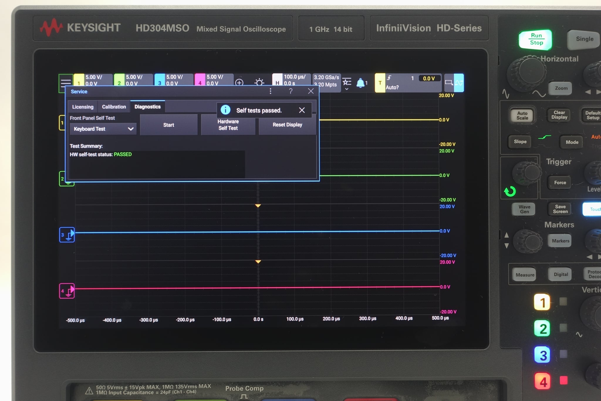
Task: Open the display intensity brightness icon
Action: click(x=259, y=82)
